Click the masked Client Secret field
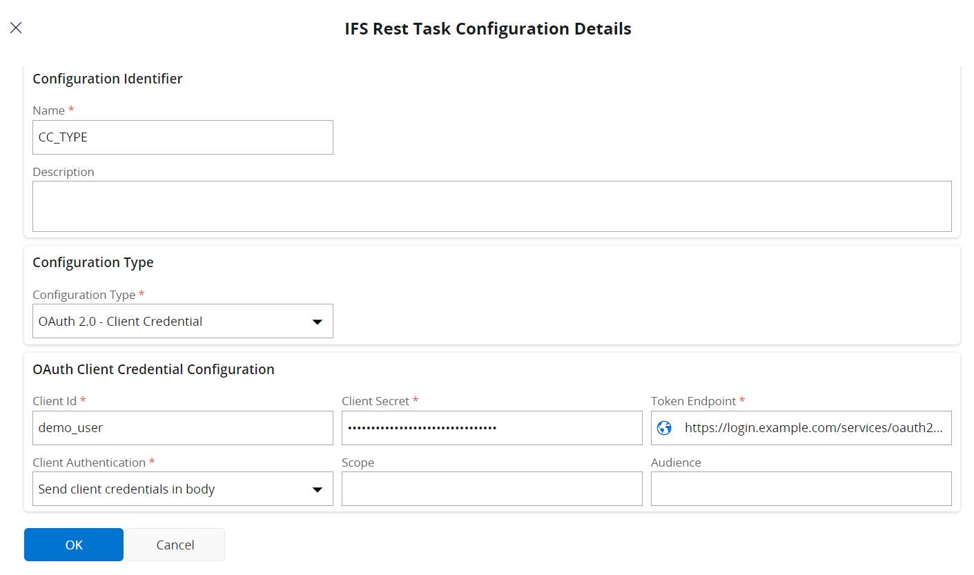 [491, 428]
